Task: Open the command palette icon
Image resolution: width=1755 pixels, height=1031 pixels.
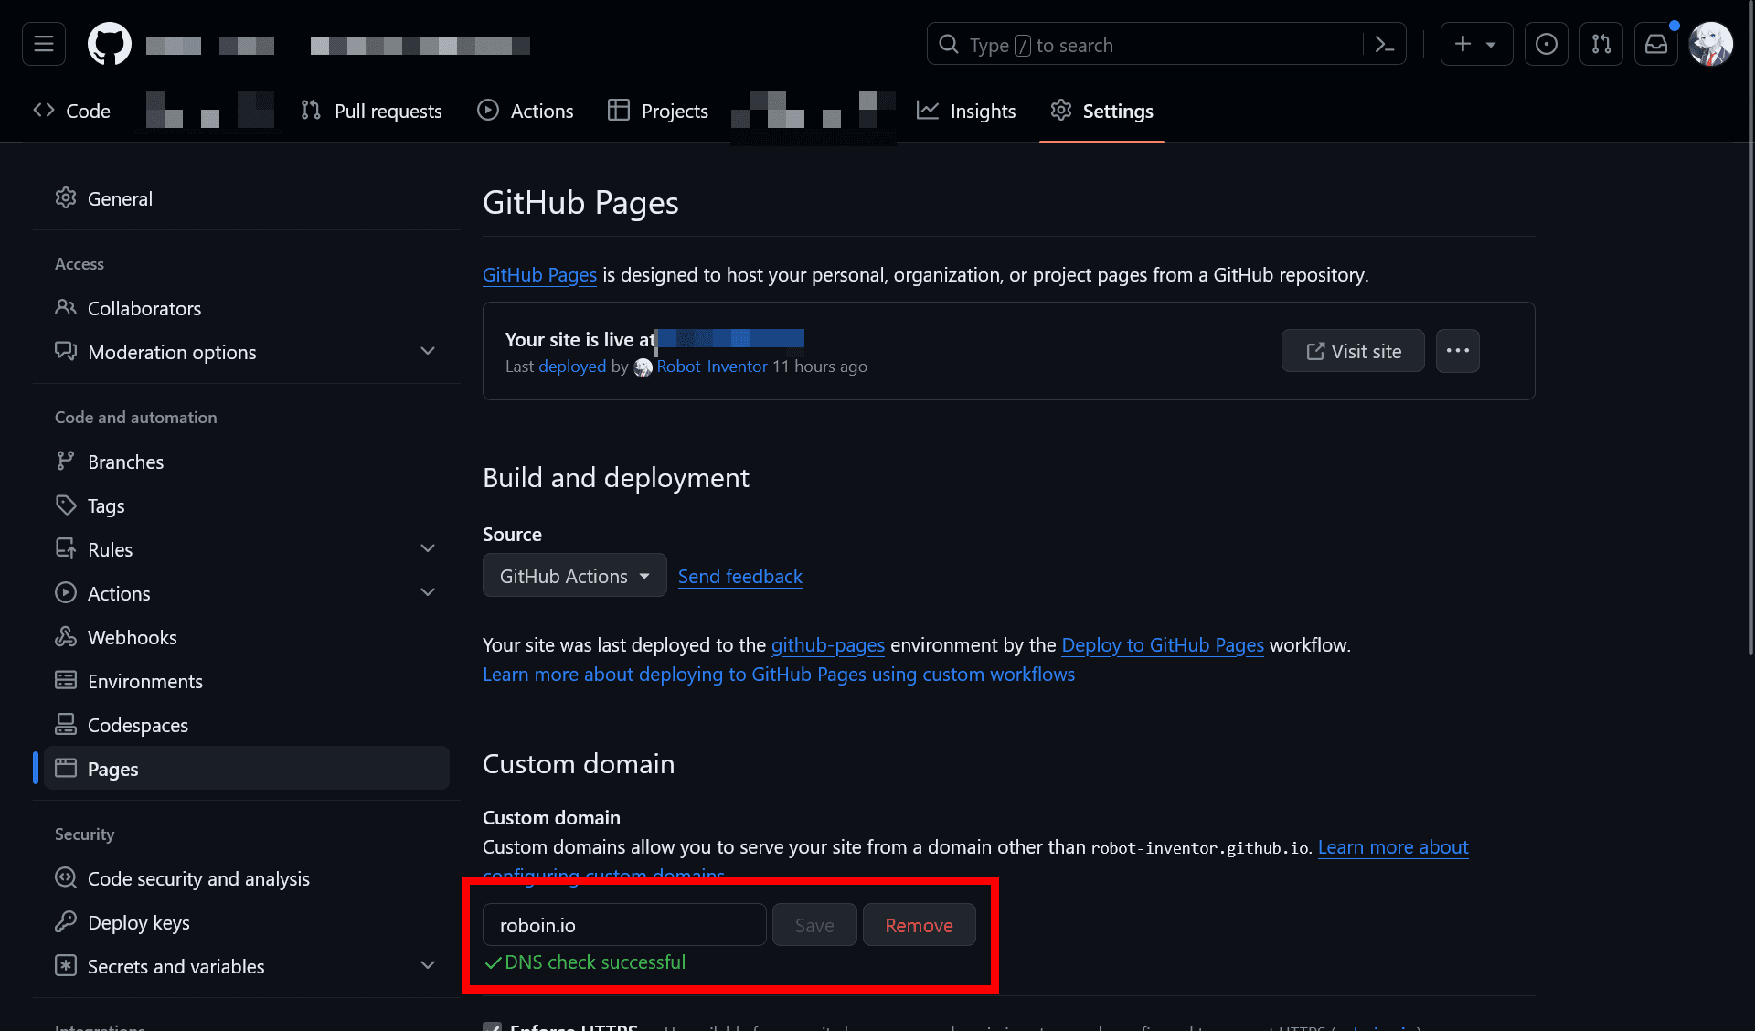Action: click(1385, 44)
